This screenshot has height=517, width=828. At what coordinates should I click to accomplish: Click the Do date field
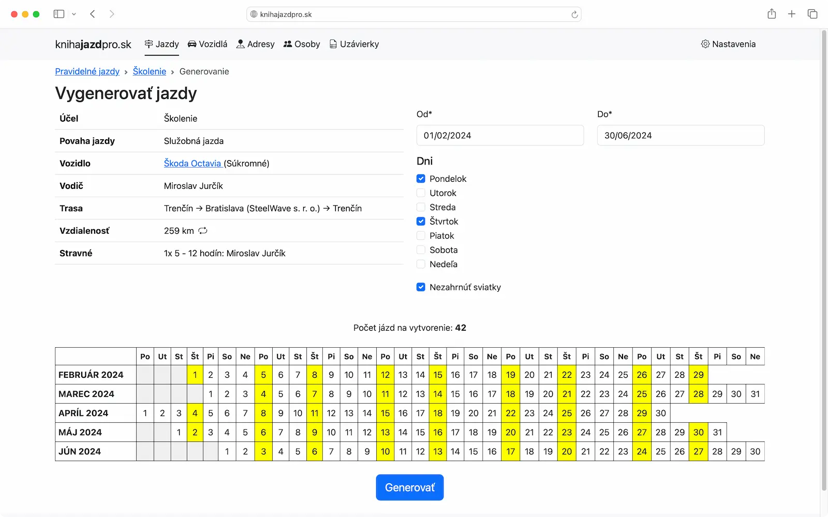pyautogui.click(x=681, y=136)
